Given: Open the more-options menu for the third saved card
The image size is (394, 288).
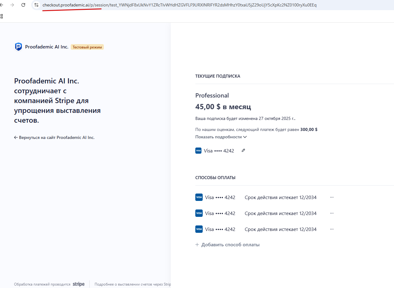Looking at the screenshot, I should coord(332,229).
